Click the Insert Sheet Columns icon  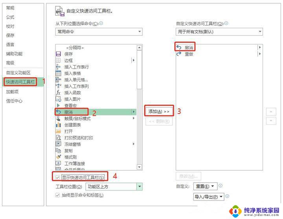click(58, 86)
